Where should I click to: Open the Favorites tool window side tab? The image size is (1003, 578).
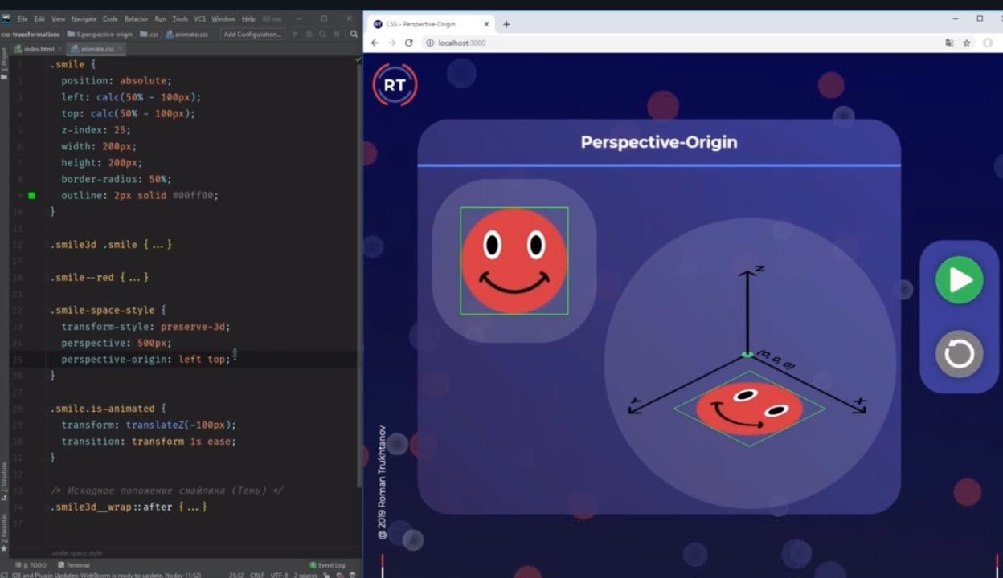(x=4, y=532)
